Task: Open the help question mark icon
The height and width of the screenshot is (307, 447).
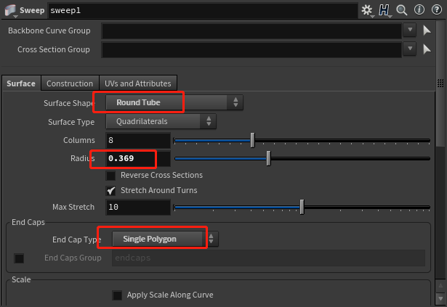Action: click(x=437, y=9)
